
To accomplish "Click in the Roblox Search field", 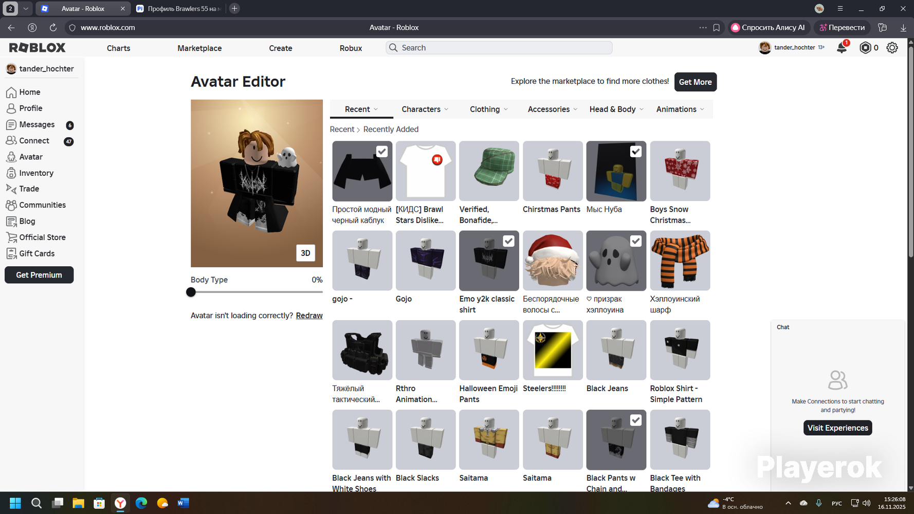I will pyautogui.click(x=499, y=48).
